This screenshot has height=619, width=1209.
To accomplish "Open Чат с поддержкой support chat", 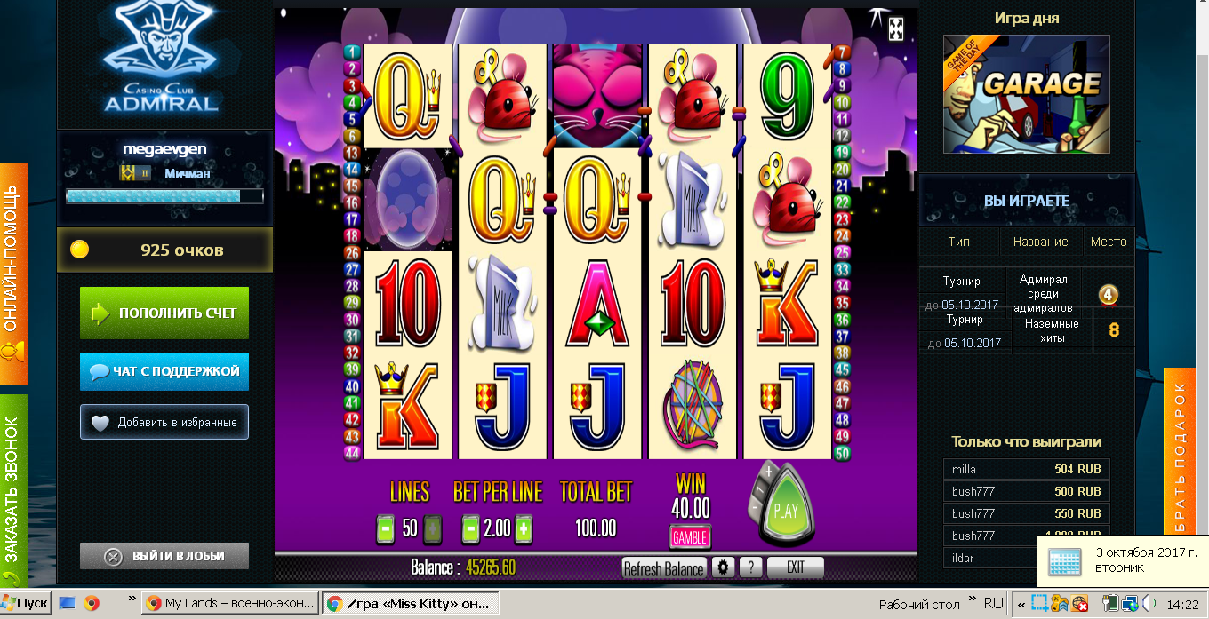I will 164,371.
